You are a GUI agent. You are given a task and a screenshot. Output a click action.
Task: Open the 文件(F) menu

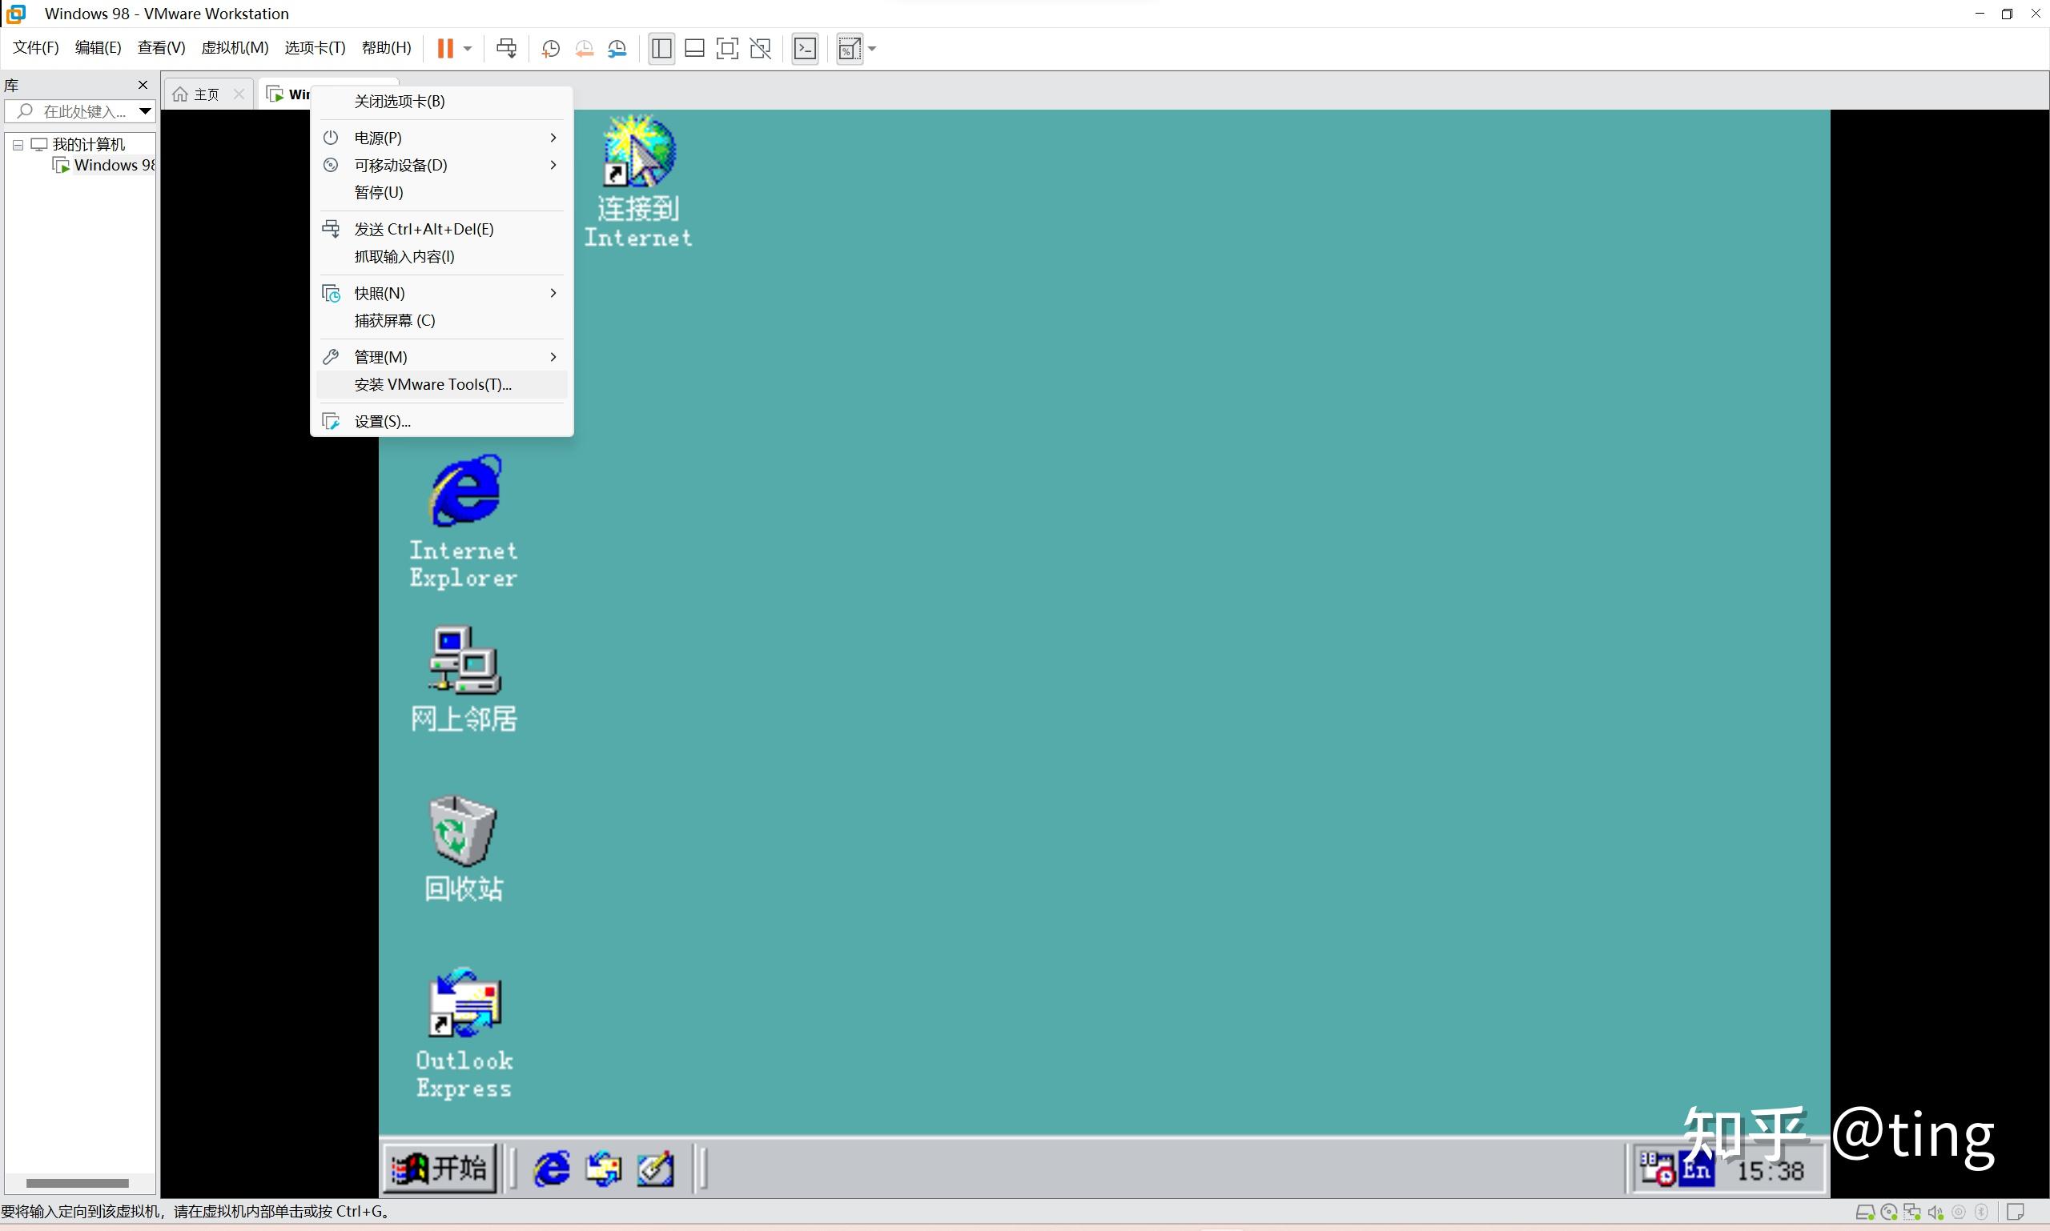click(36, 47)
